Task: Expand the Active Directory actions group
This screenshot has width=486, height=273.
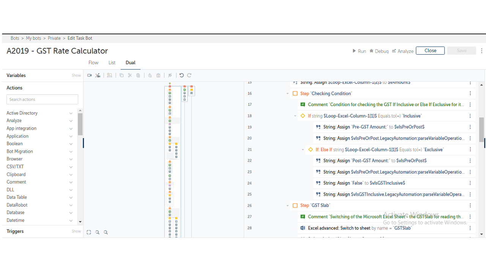Action: (x=71, y=113)
